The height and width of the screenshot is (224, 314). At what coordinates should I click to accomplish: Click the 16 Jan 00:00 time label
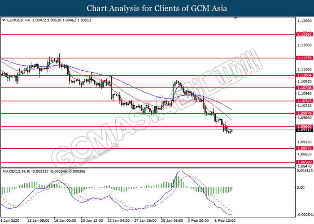[x=65, y=220]
